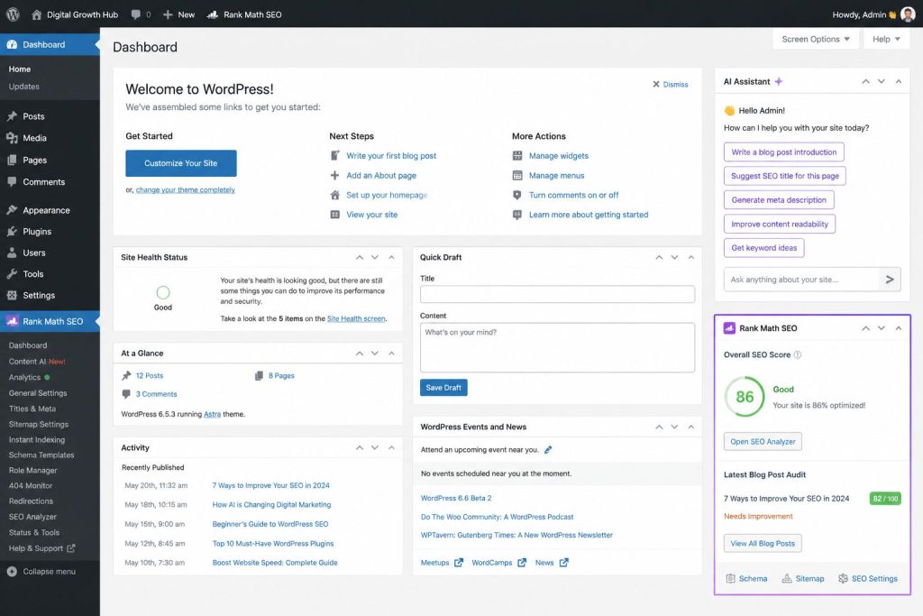Screen dimensions: 923x616
Task: Send the AI Assistant question arrow
Action: click(890, 280)
